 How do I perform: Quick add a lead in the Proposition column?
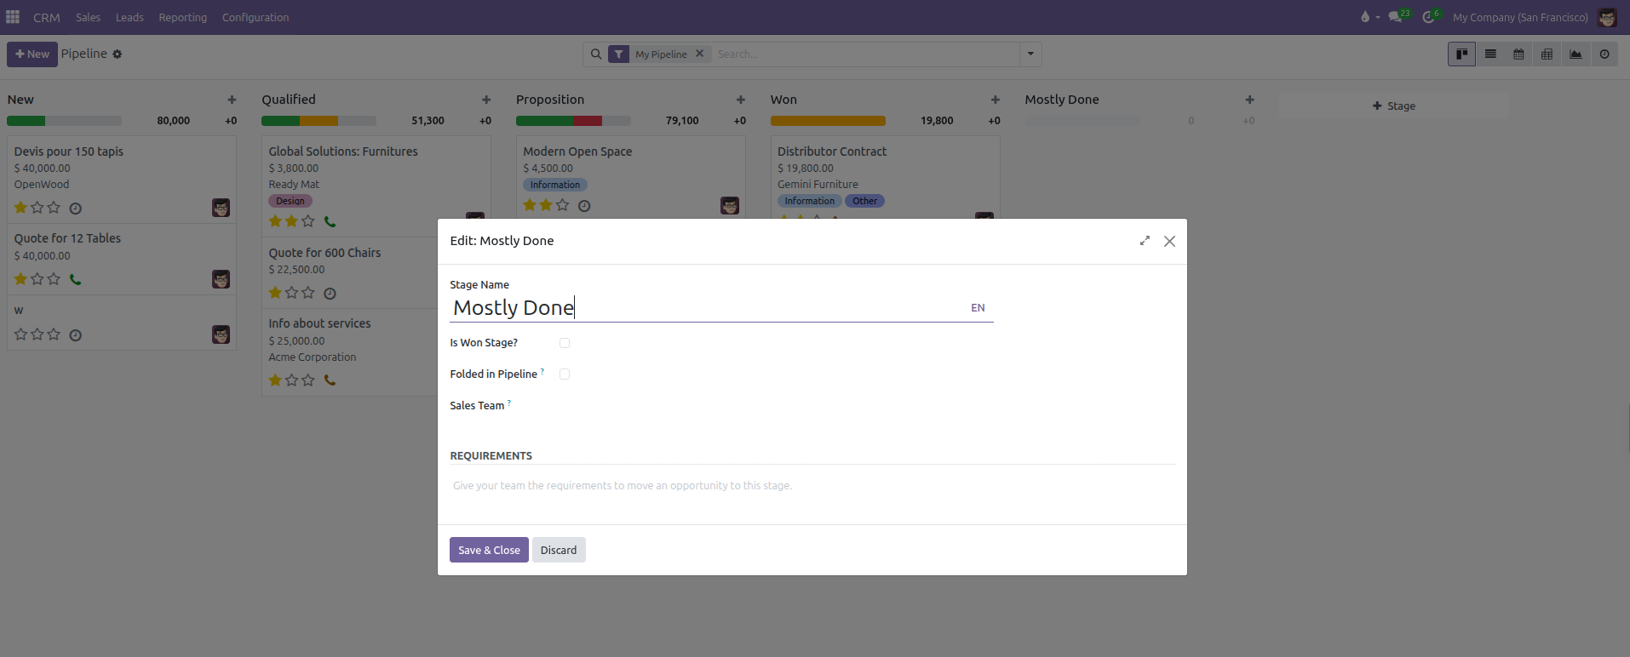pos(741,100)
